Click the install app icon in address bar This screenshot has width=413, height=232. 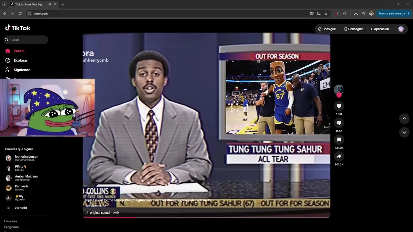(x=319, y=14)
